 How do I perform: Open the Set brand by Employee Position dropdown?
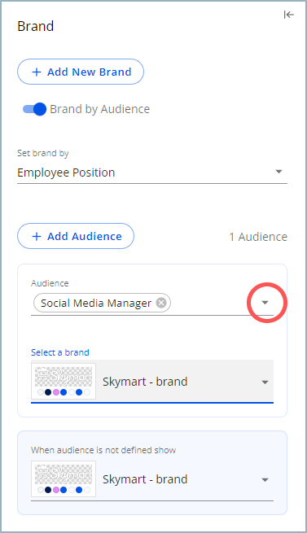tap(152, 173)
